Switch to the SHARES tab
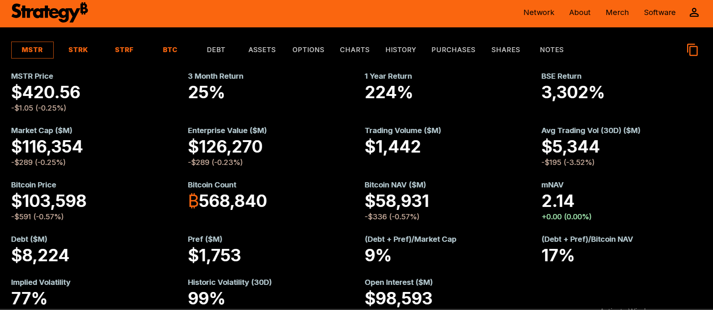713x310 pixels. coord(506,50)
